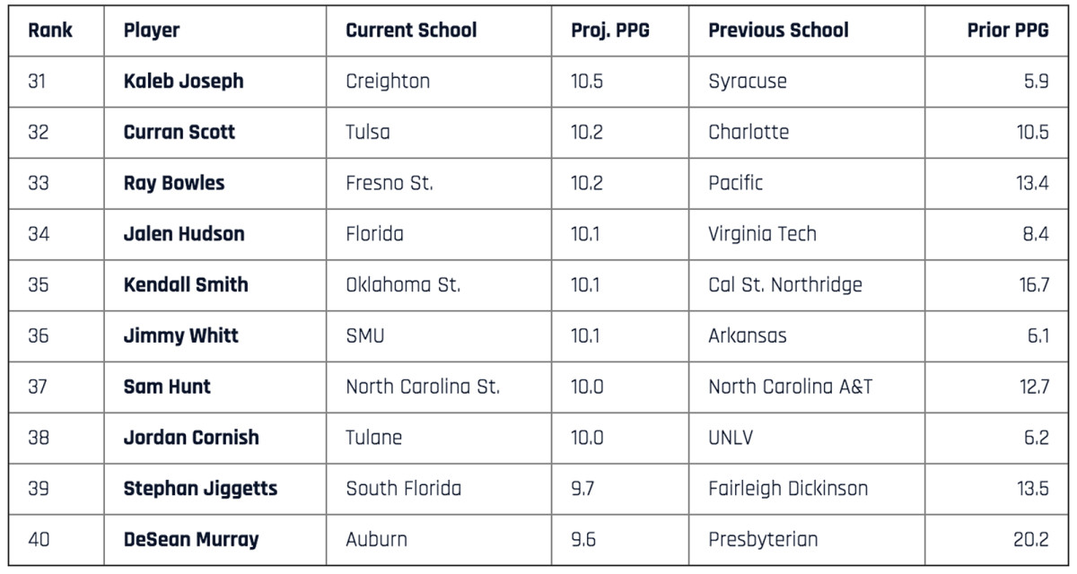The image size is (1077, 574).
Task: Select the Curran Scott player name
Action: point(179,133)
